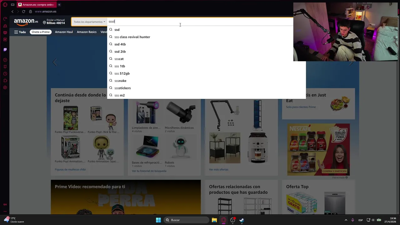Image resolution: width=400 pixels, height=225 pixels.
Task: Click Opera GX icon on taskbar
Action: coord(223,220)
